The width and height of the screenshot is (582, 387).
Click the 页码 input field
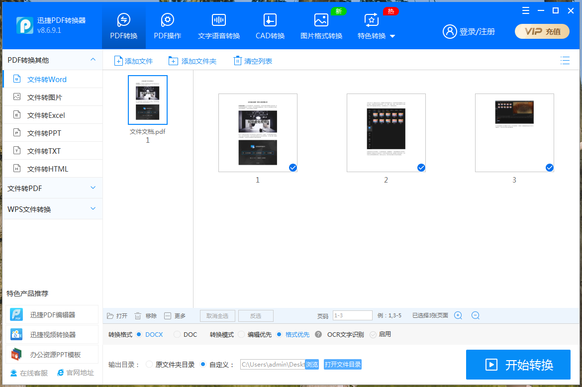[352, 315]
